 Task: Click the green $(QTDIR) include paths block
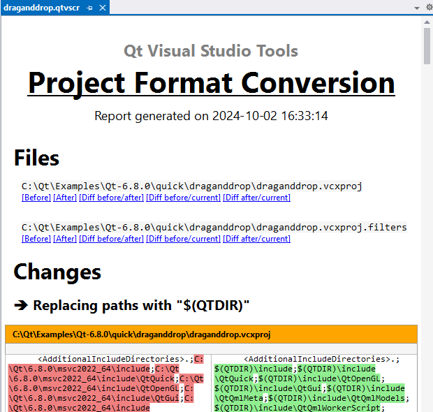pyautogui.click(x=311, y=388)
